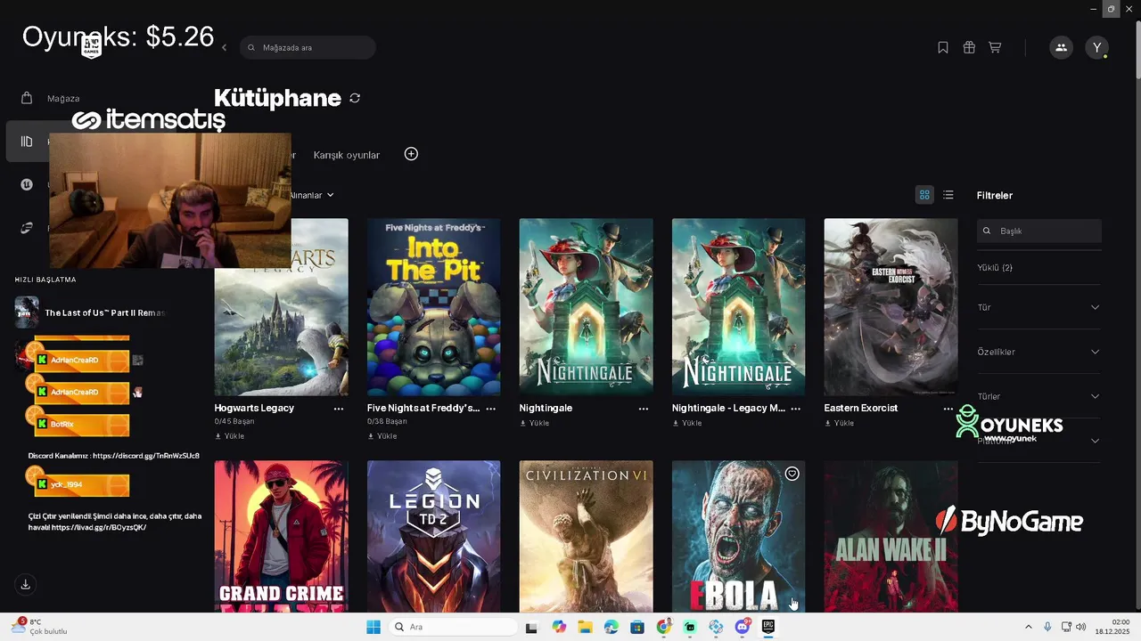Open Google Chrome from the taskbar
Viewport: 1141px width, 641px height.
pyautogui.click(x=664, y=627)
